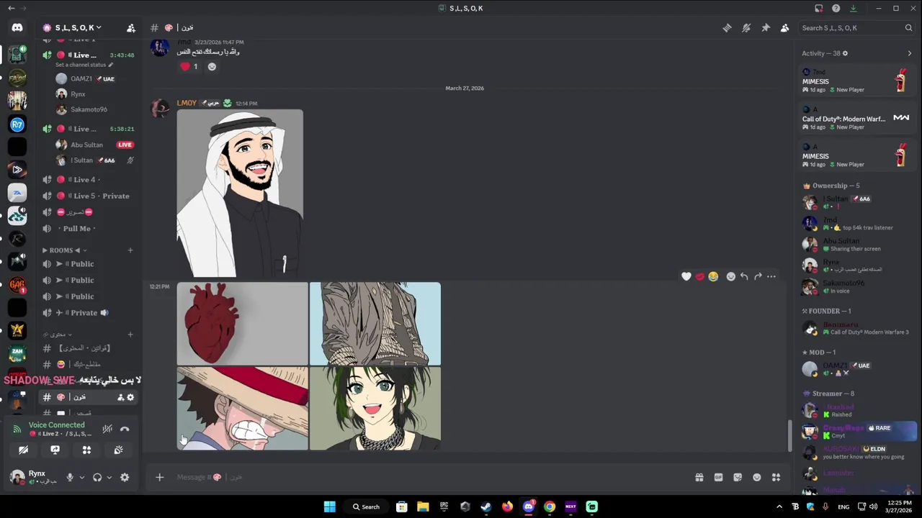
Task: Show hidden system tray icons chevron
Action: point(779,506)
